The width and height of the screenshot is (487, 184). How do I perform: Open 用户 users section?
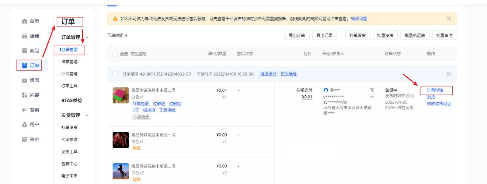tap(30, 124)
